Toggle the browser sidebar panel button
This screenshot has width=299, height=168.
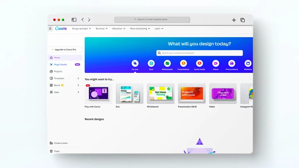(x=74, y=20)
